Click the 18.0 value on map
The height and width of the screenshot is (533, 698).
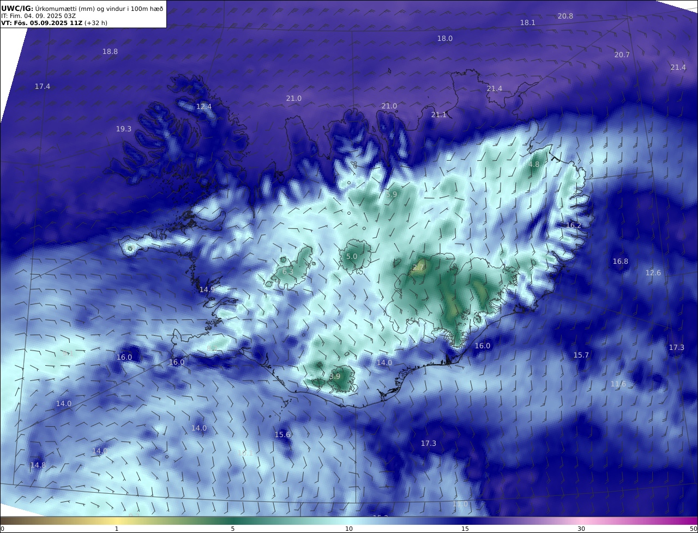[445, 38]
